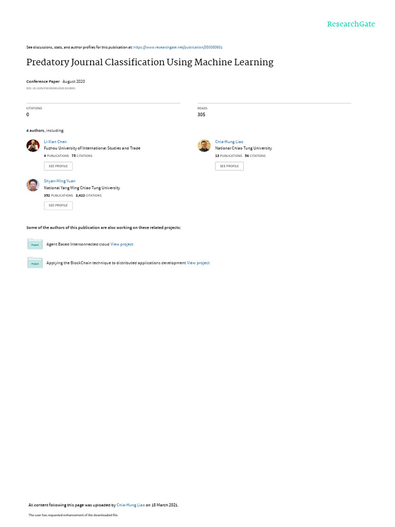Open Chia-Hung Liao author name link

229,142
